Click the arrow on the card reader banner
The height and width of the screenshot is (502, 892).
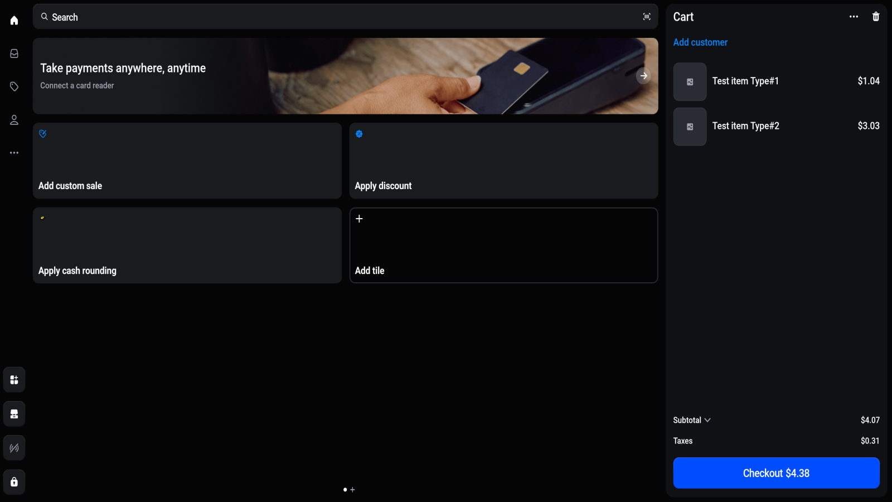(644, 75)
